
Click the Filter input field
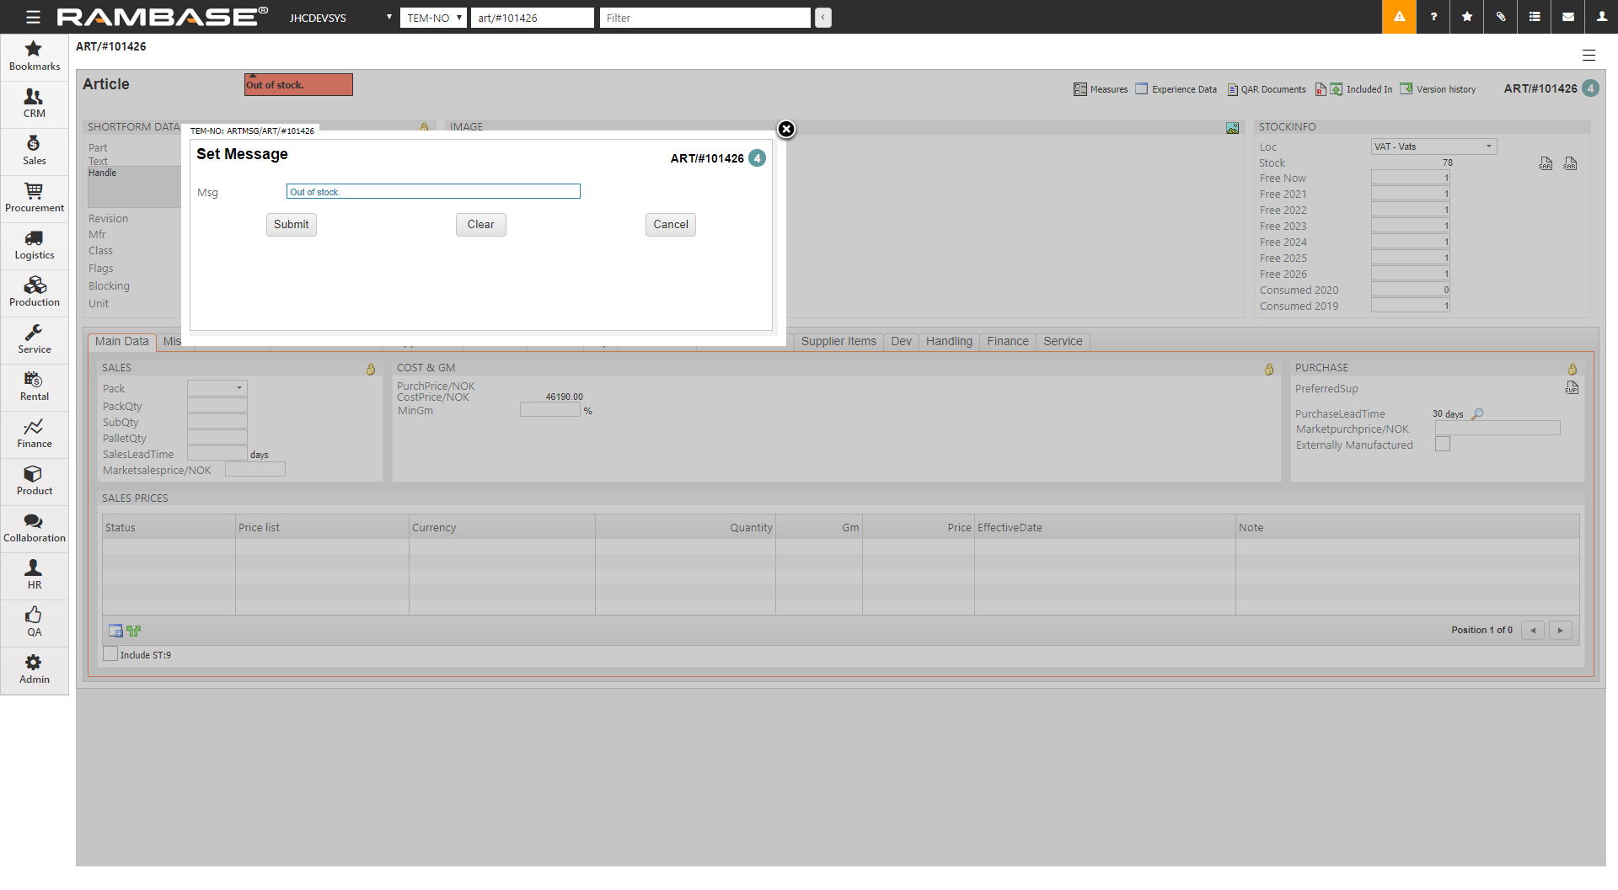[x=705, y=18]
